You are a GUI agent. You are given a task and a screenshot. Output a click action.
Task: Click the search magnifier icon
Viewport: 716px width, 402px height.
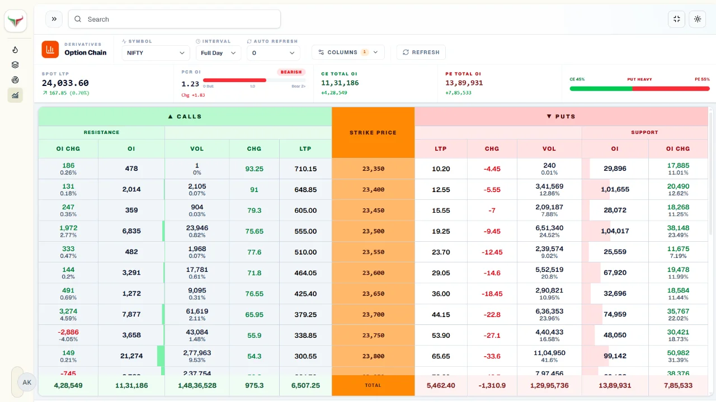click(78, 19)
